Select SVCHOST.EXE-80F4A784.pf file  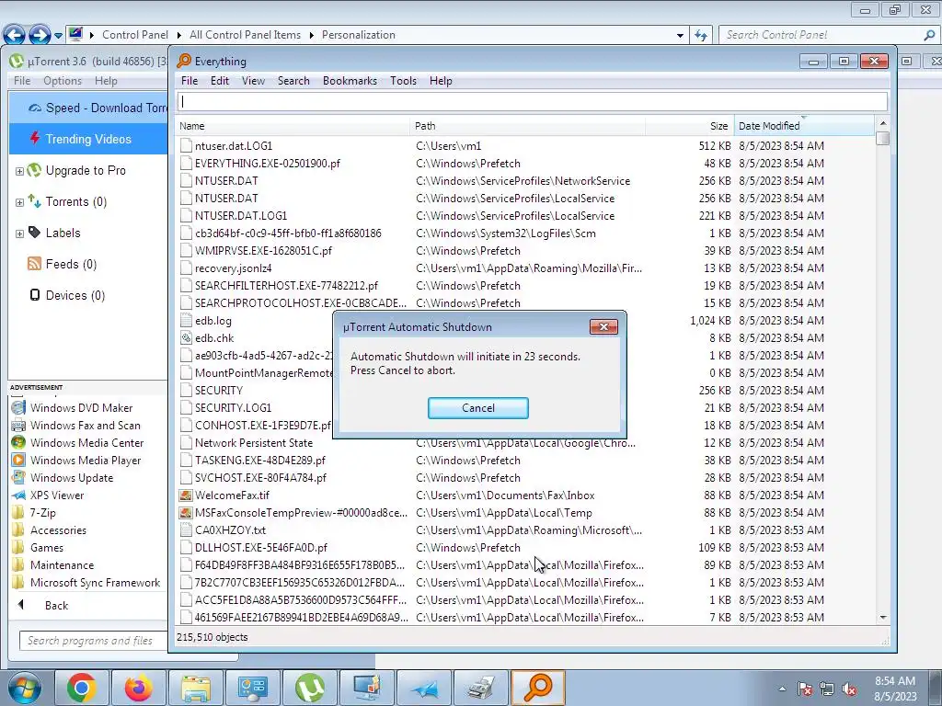tap(260, 478)
